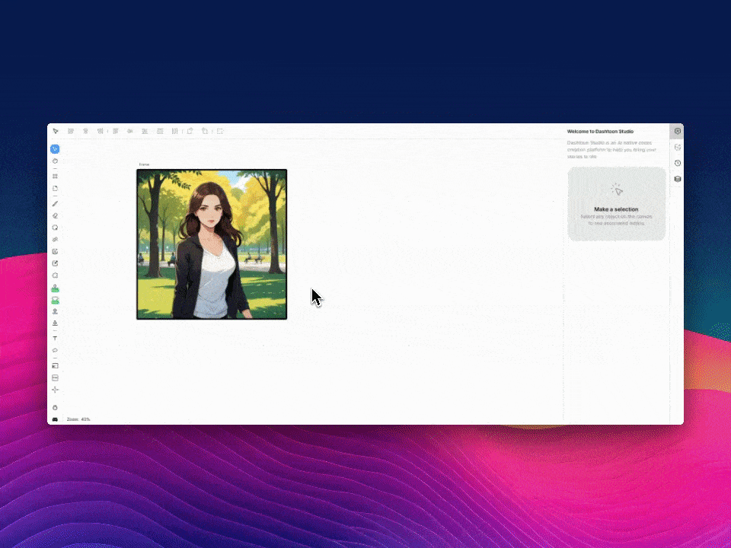Screen dimensions: 731x548
Task: Select the blue pointer tool
Action: tap(55, 149)
